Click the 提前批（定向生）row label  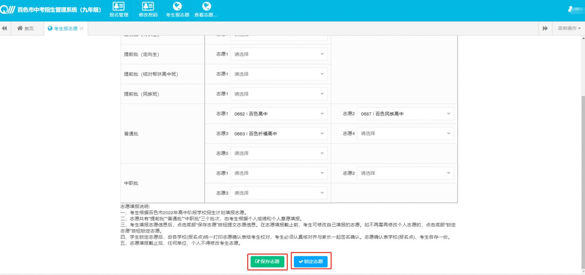pyautogui.click(x=142, y=54)
